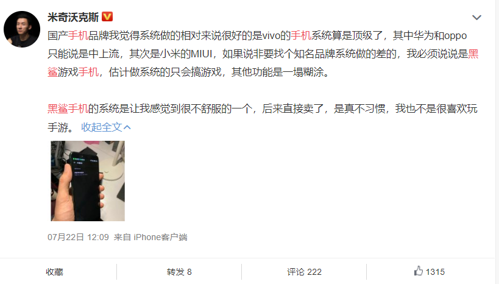Click the red 黑鲨手机 link in second paragraph
This screenshot has width=499, height=284.
pyautogui.click(x=68, y=109)
